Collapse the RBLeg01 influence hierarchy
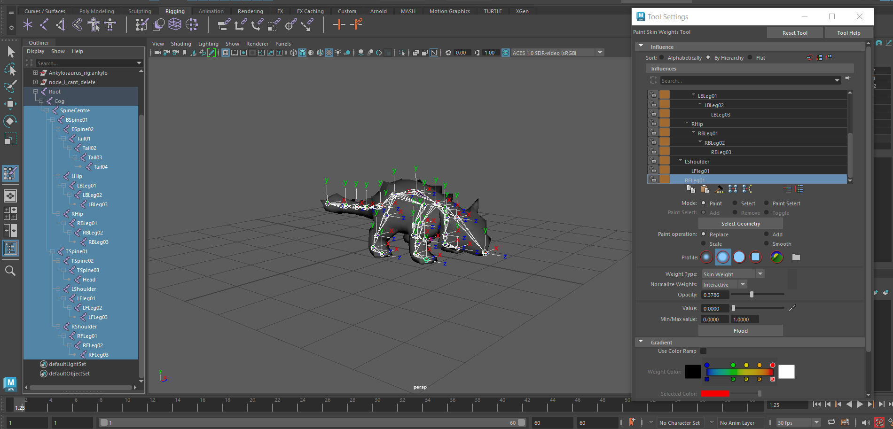The width and height of the screenshot is (893, 429). point(693,133)
